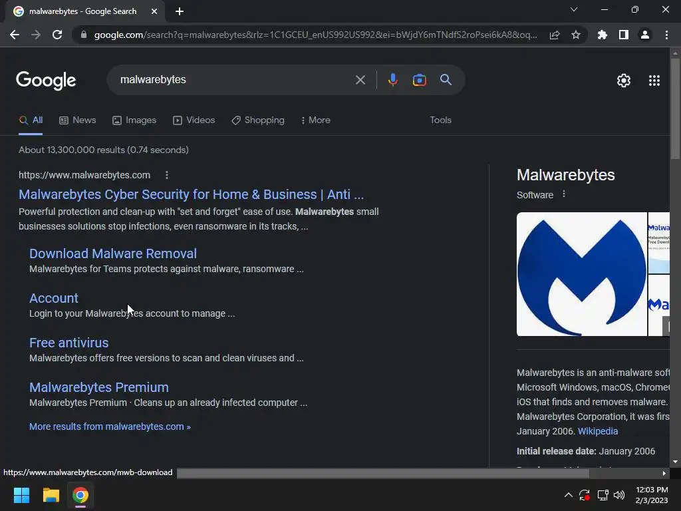Open Google quick settings gear

(x=624, y=81)
